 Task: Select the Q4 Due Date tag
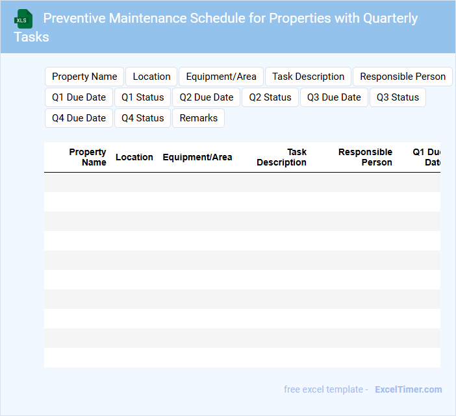point(79,118)
